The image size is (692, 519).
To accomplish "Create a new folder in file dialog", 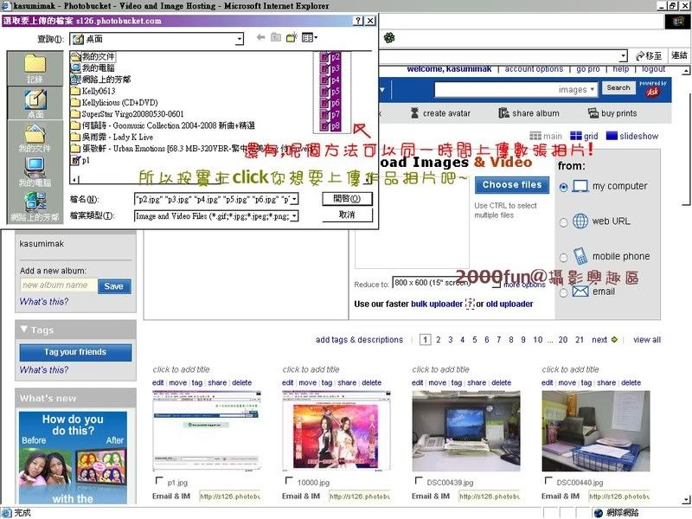I will click(x=292, y=38).
